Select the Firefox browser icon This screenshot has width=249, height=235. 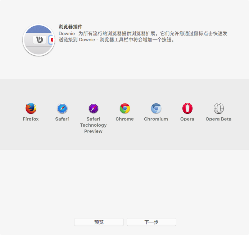(x=31, y=108)
